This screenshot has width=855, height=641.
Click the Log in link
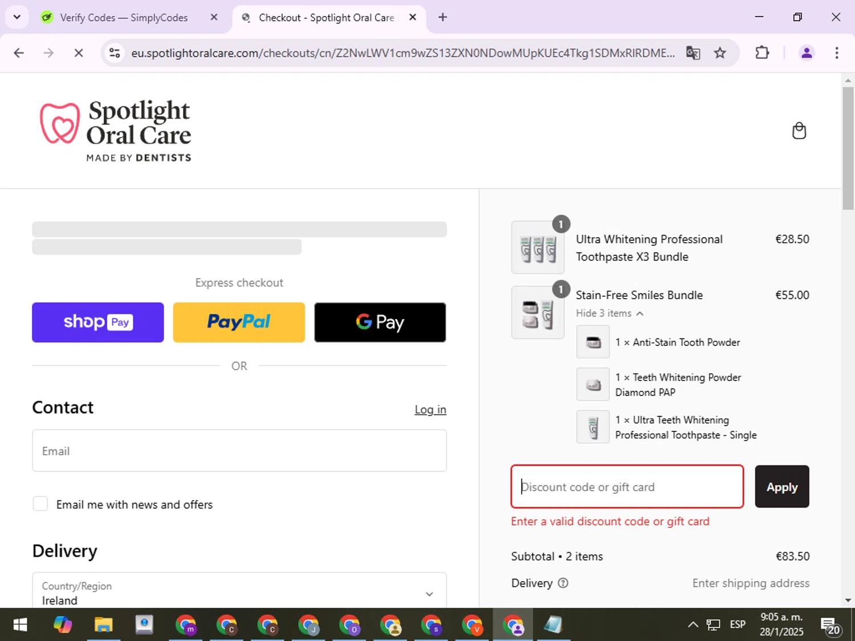pyautogui.click(x=430, y=409)
